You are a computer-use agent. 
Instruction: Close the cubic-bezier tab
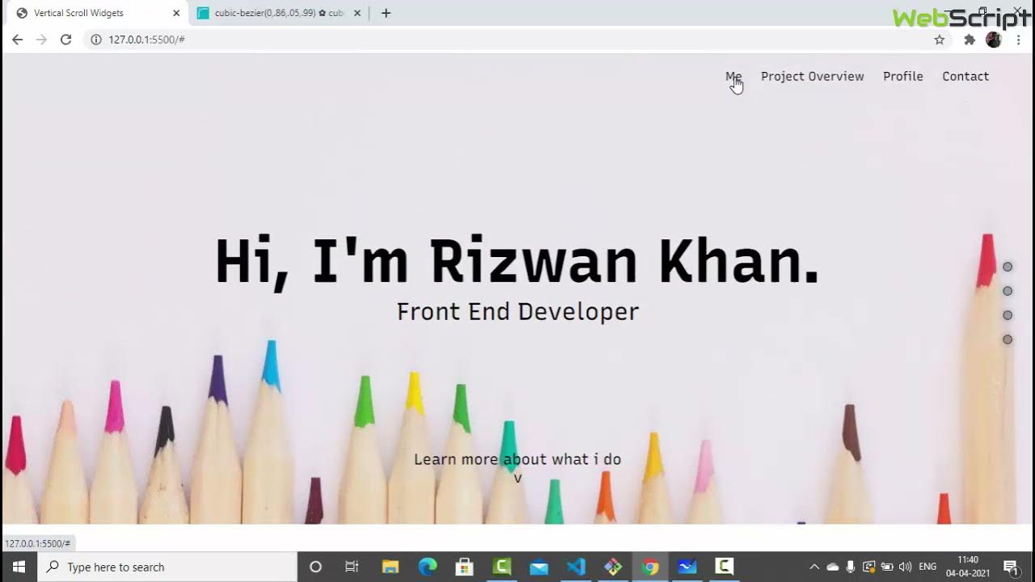tap(357, 13)
